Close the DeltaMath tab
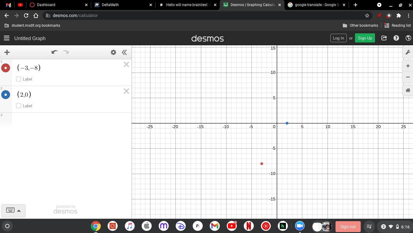The image size is (413, 233). [151, 5]
